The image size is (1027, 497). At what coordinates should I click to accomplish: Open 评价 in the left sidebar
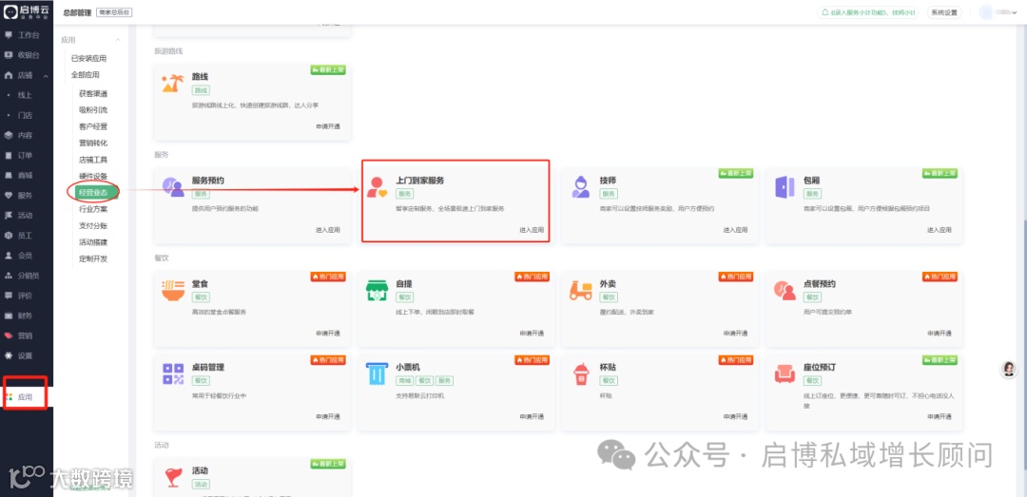tap(27, 296)
